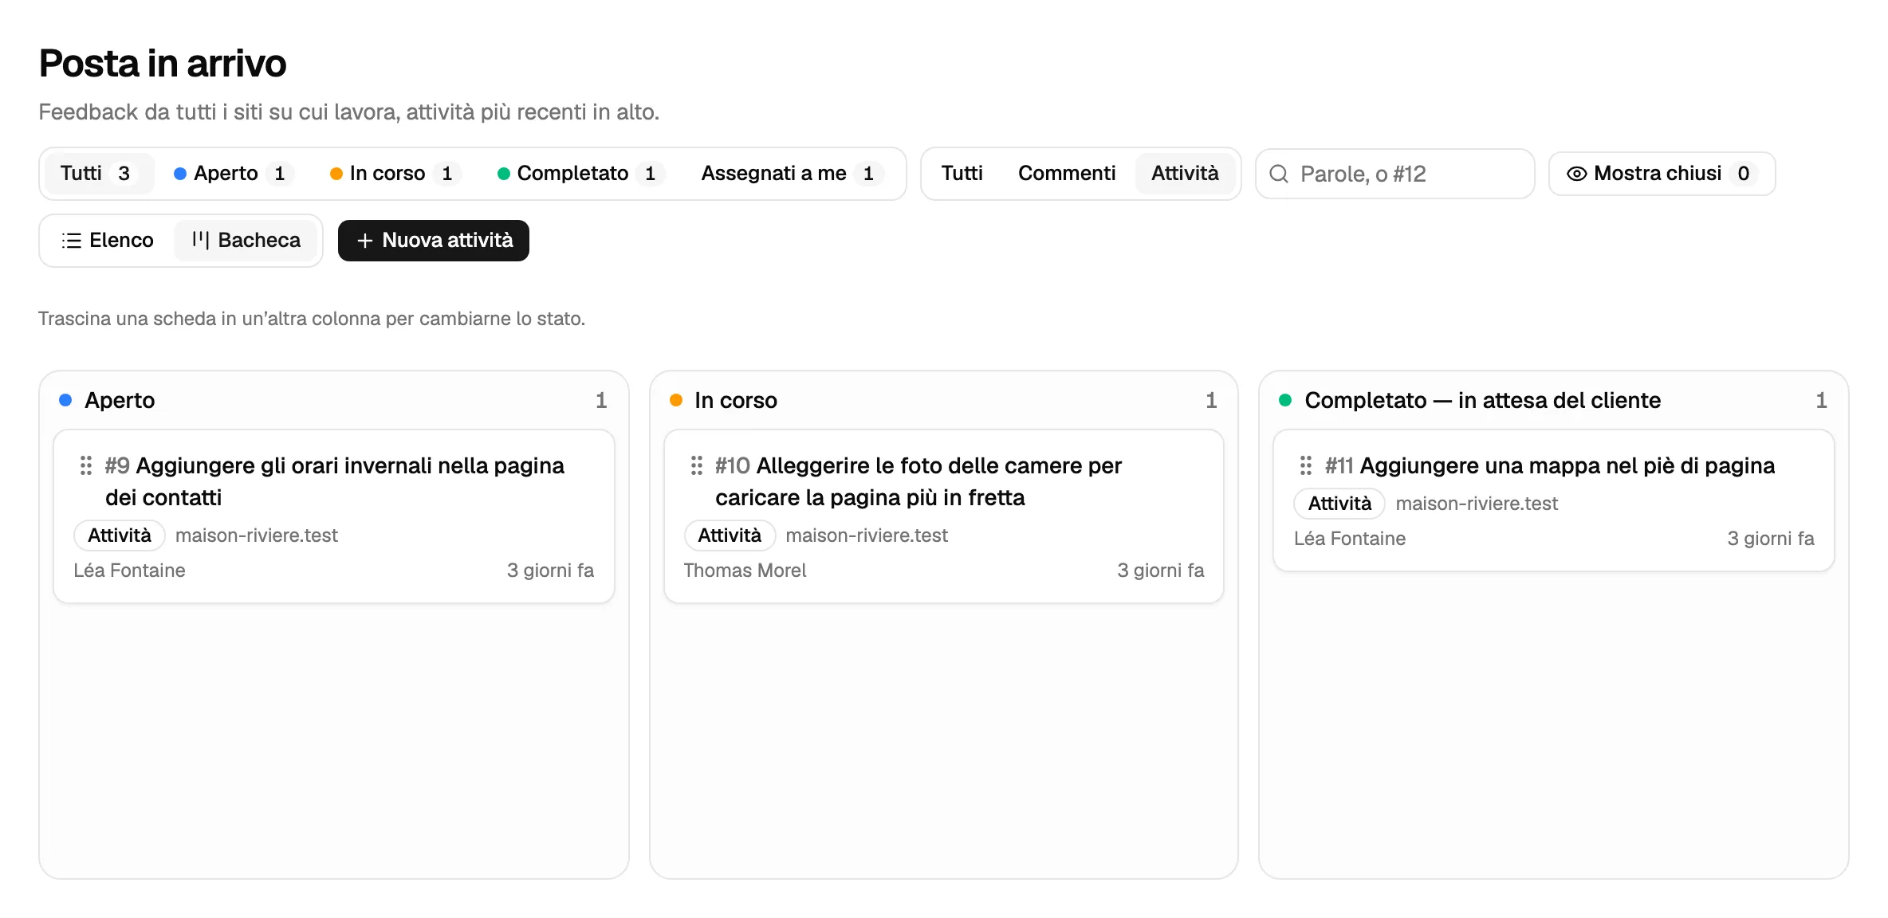
Task: Click Léa Fontaine on card #11
Action: (1350, 539)
